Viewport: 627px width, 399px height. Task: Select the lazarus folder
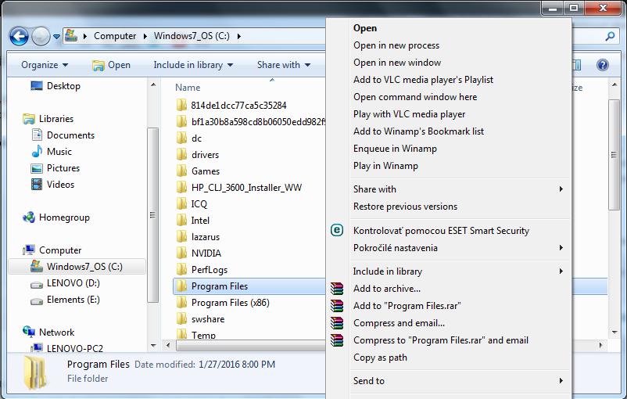point(206,236)
